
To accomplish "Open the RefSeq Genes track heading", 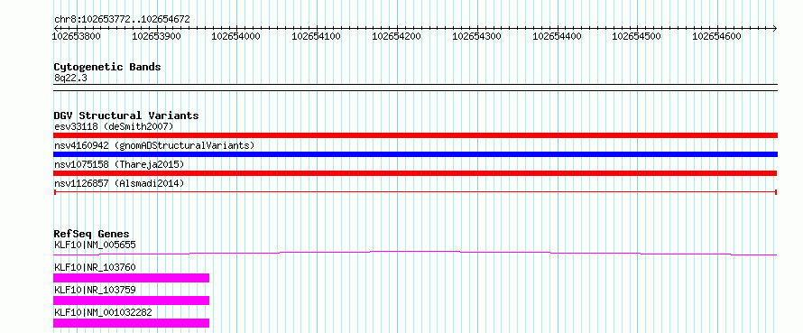I will 91,234.
